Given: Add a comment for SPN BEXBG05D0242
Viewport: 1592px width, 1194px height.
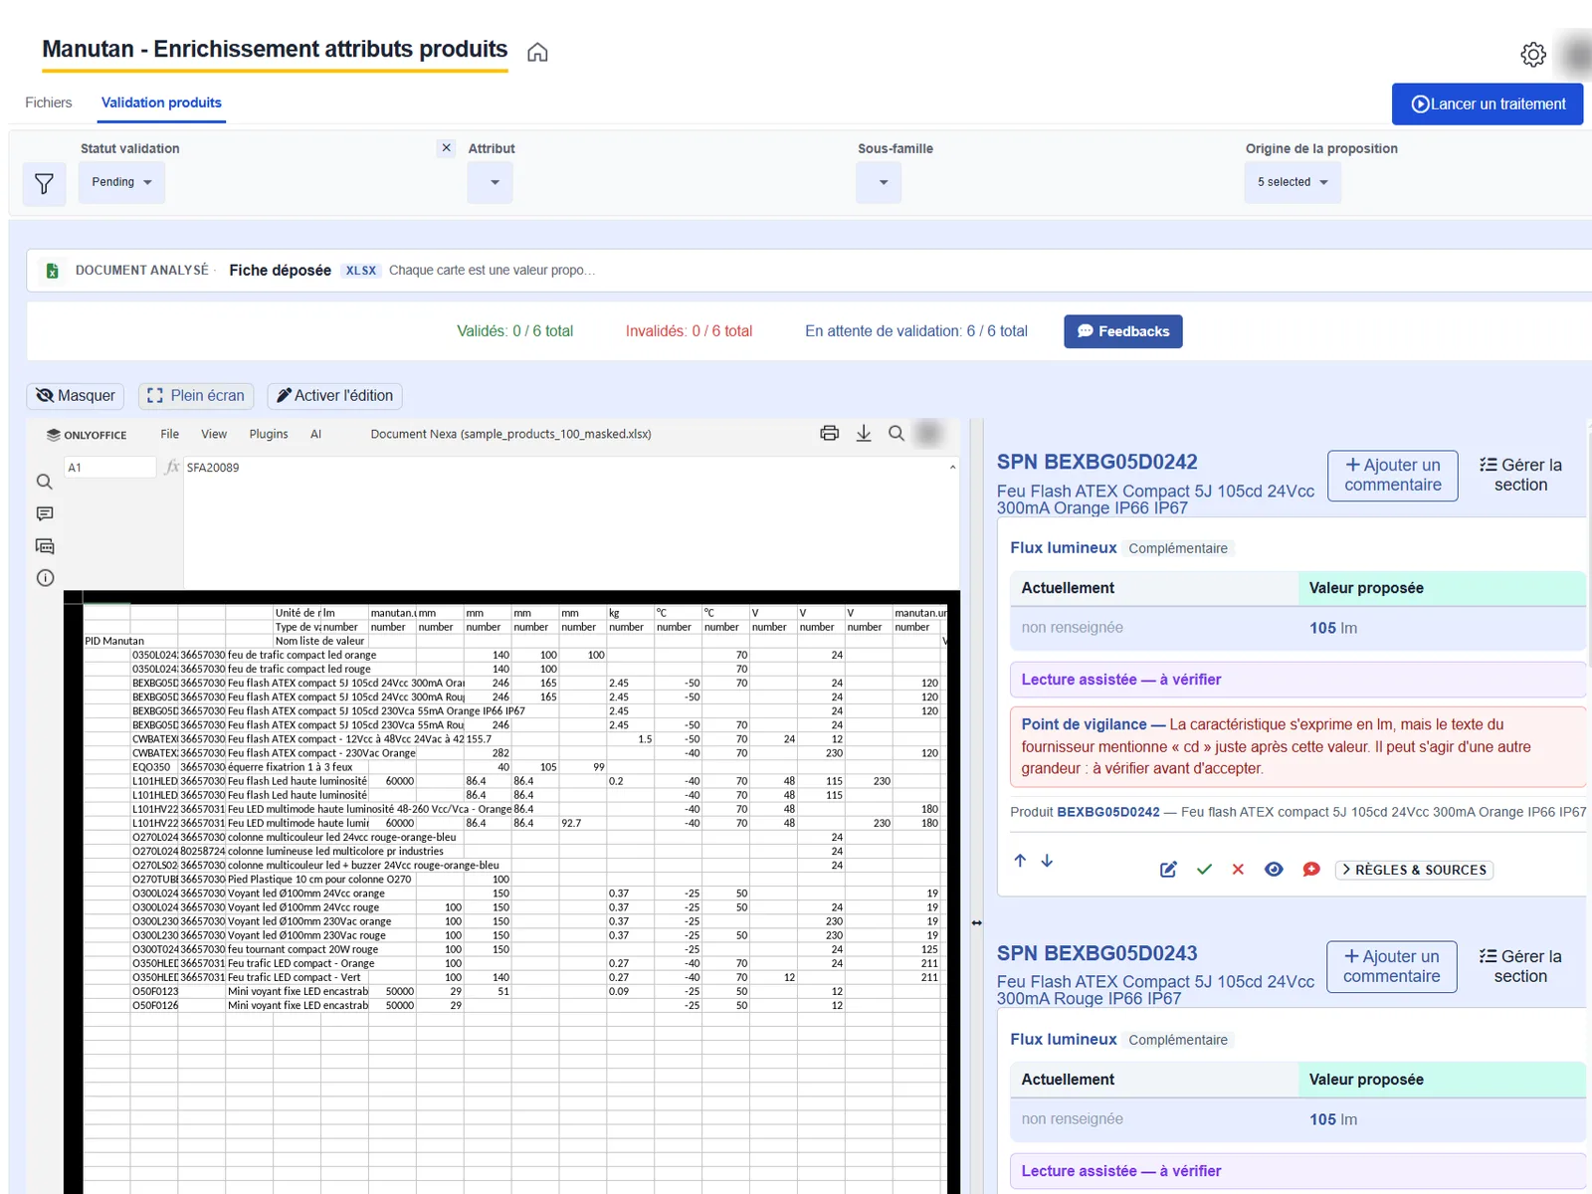Looking at the screenshot, I should pos(1393,476).
